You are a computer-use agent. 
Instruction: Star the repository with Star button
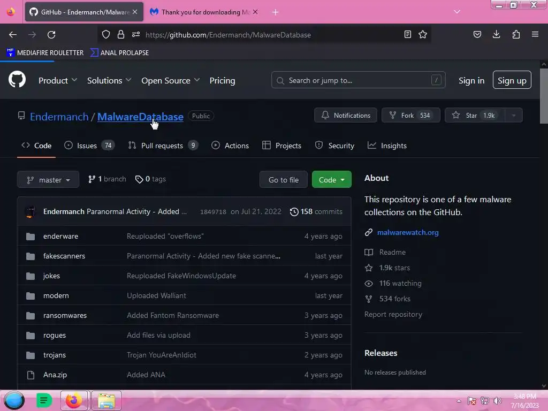click(475, 116)
